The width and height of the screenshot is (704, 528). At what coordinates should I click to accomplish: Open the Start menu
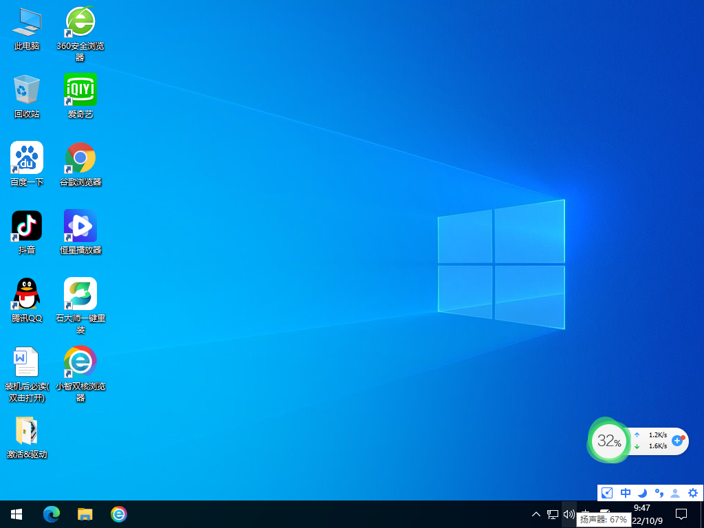pyautogui.click(x=16, y=514)
